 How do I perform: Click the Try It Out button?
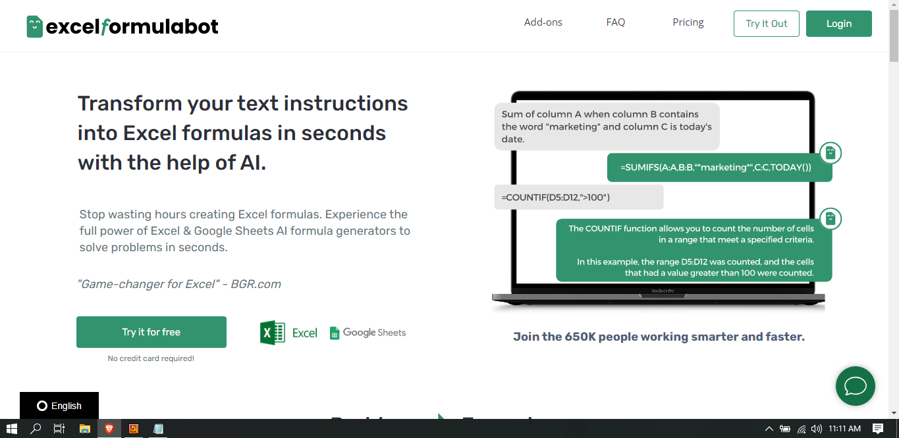[766, 24]
